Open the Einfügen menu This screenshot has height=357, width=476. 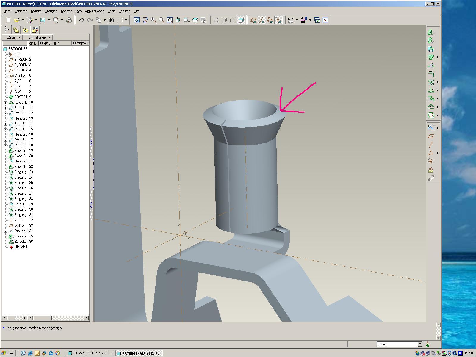[x=51, y=11]
